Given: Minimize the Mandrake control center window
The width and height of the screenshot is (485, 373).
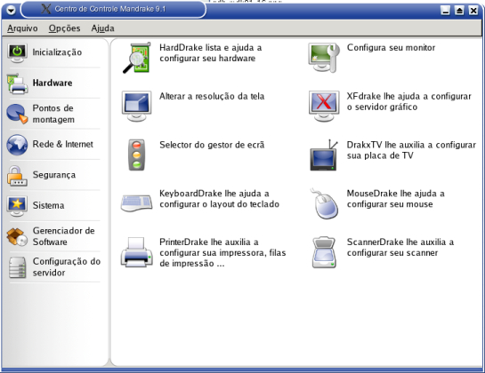Looking at the screenshot, I should tap(446, 11).
